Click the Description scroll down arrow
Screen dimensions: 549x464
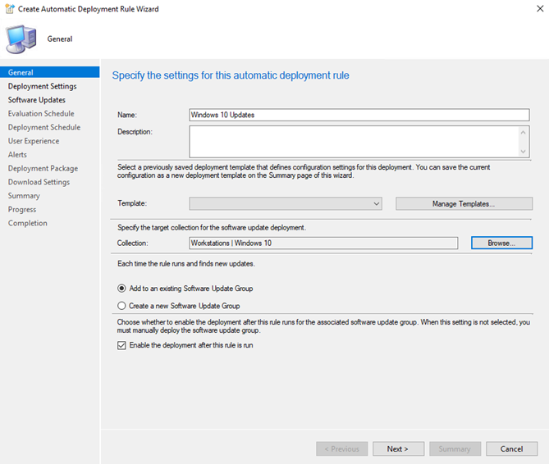pyautogui.click(x=523, y=152)
